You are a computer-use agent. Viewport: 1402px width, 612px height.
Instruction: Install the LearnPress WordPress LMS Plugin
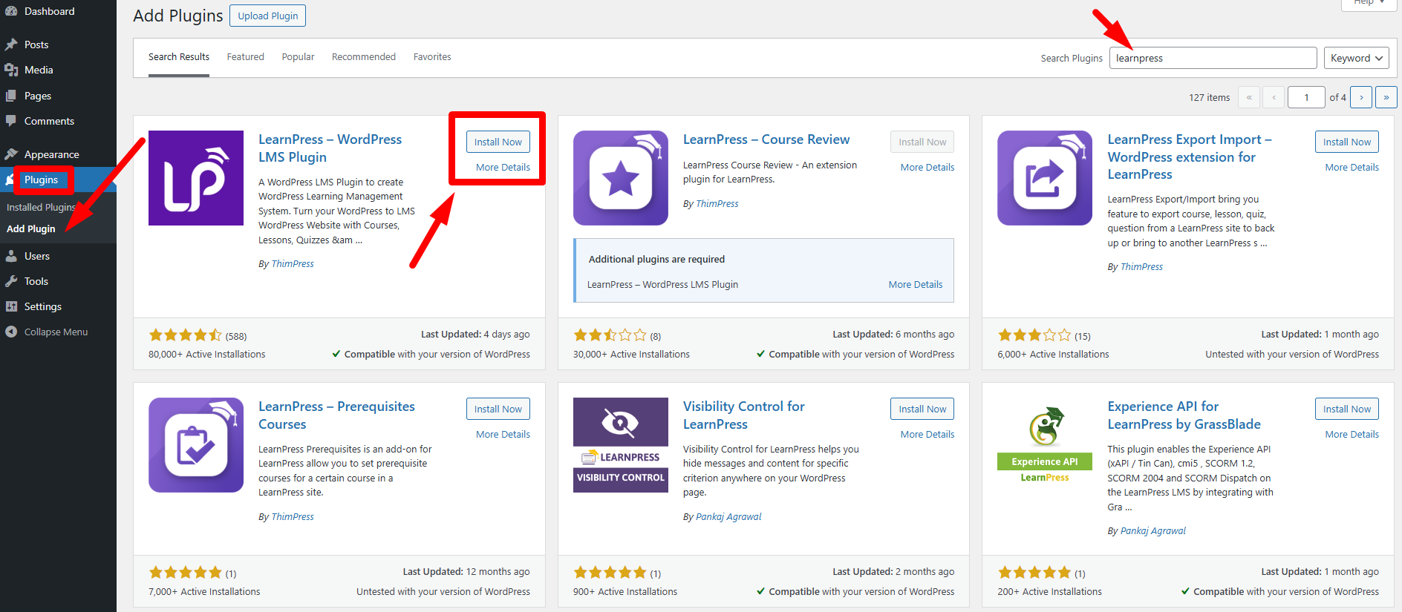498,142
